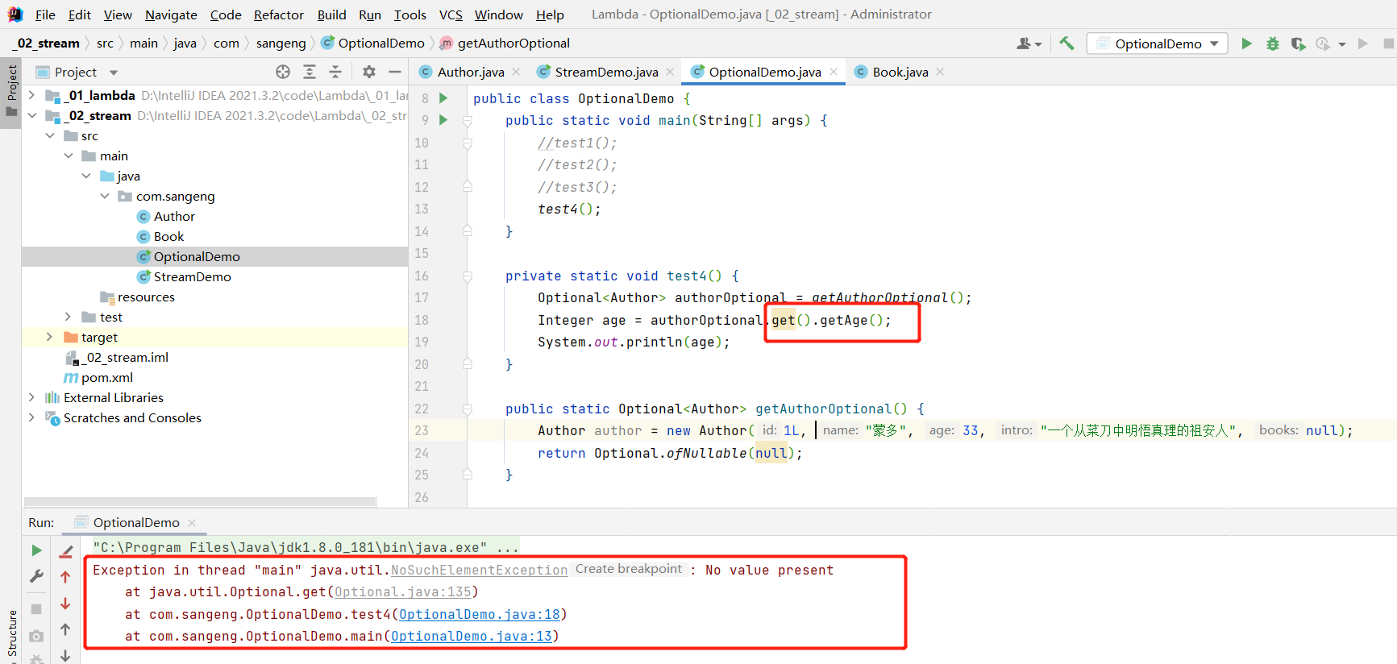Open the Build menu
This screenshot has height=664, width=1397.
point(331,15)
